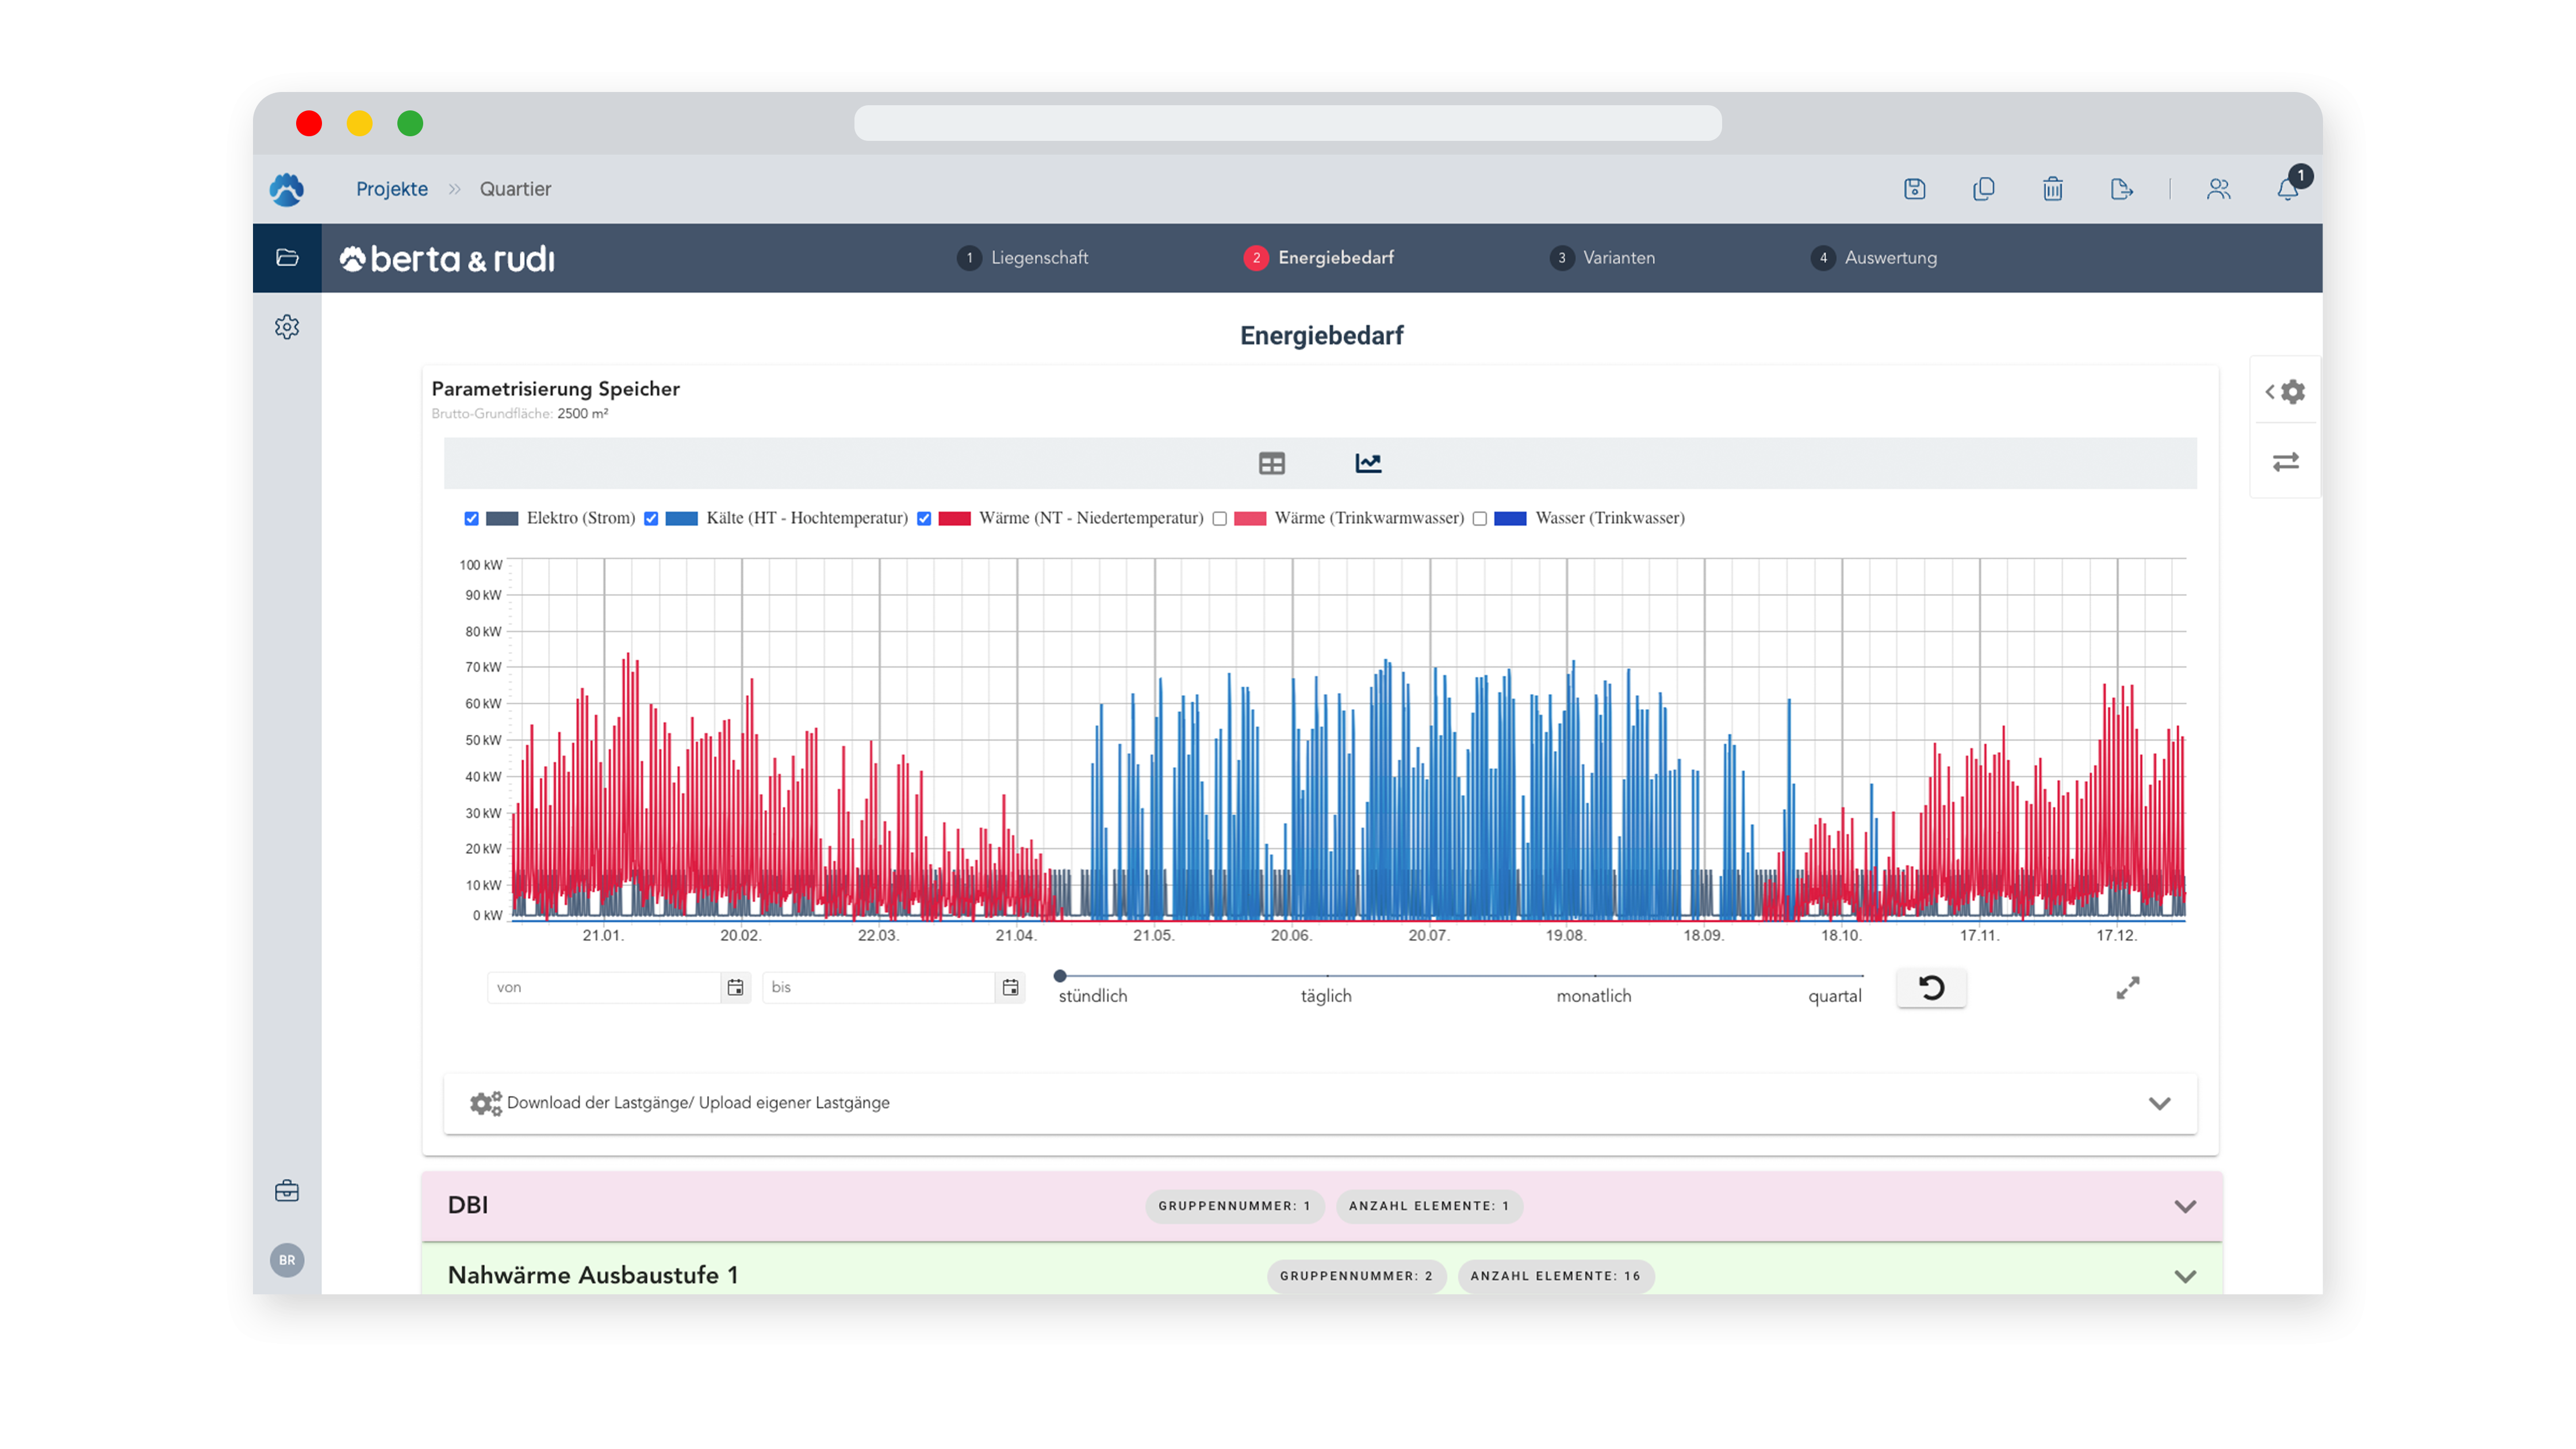This screenshot has width=2576, height=1449.
Task: Click the reset zoom circular arrow
Action: pos(1931,988)
